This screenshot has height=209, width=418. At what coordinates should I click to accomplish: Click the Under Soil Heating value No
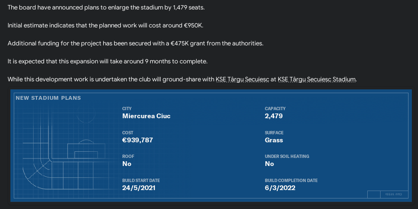(269, 164)
